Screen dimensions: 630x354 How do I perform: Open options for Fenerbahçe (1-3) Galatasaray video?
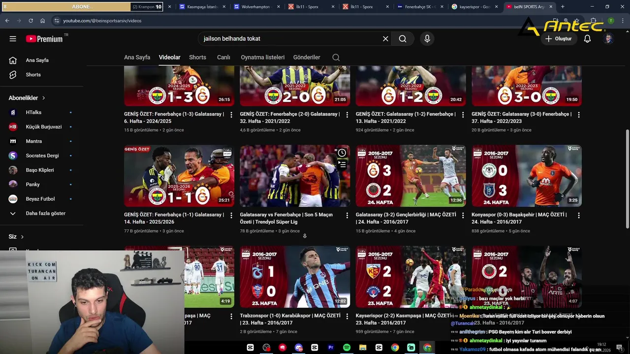click(x=231, y=115)
